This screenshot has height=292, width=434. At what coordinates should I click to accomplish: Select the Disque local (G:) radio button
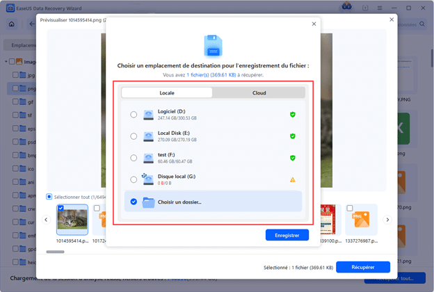tap(134, 179)
